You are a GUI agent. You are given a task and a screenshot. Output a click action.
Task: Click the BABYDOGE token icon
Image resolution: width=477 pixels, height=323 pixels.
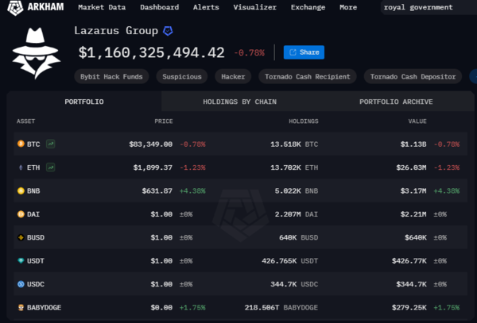point(21,307)
